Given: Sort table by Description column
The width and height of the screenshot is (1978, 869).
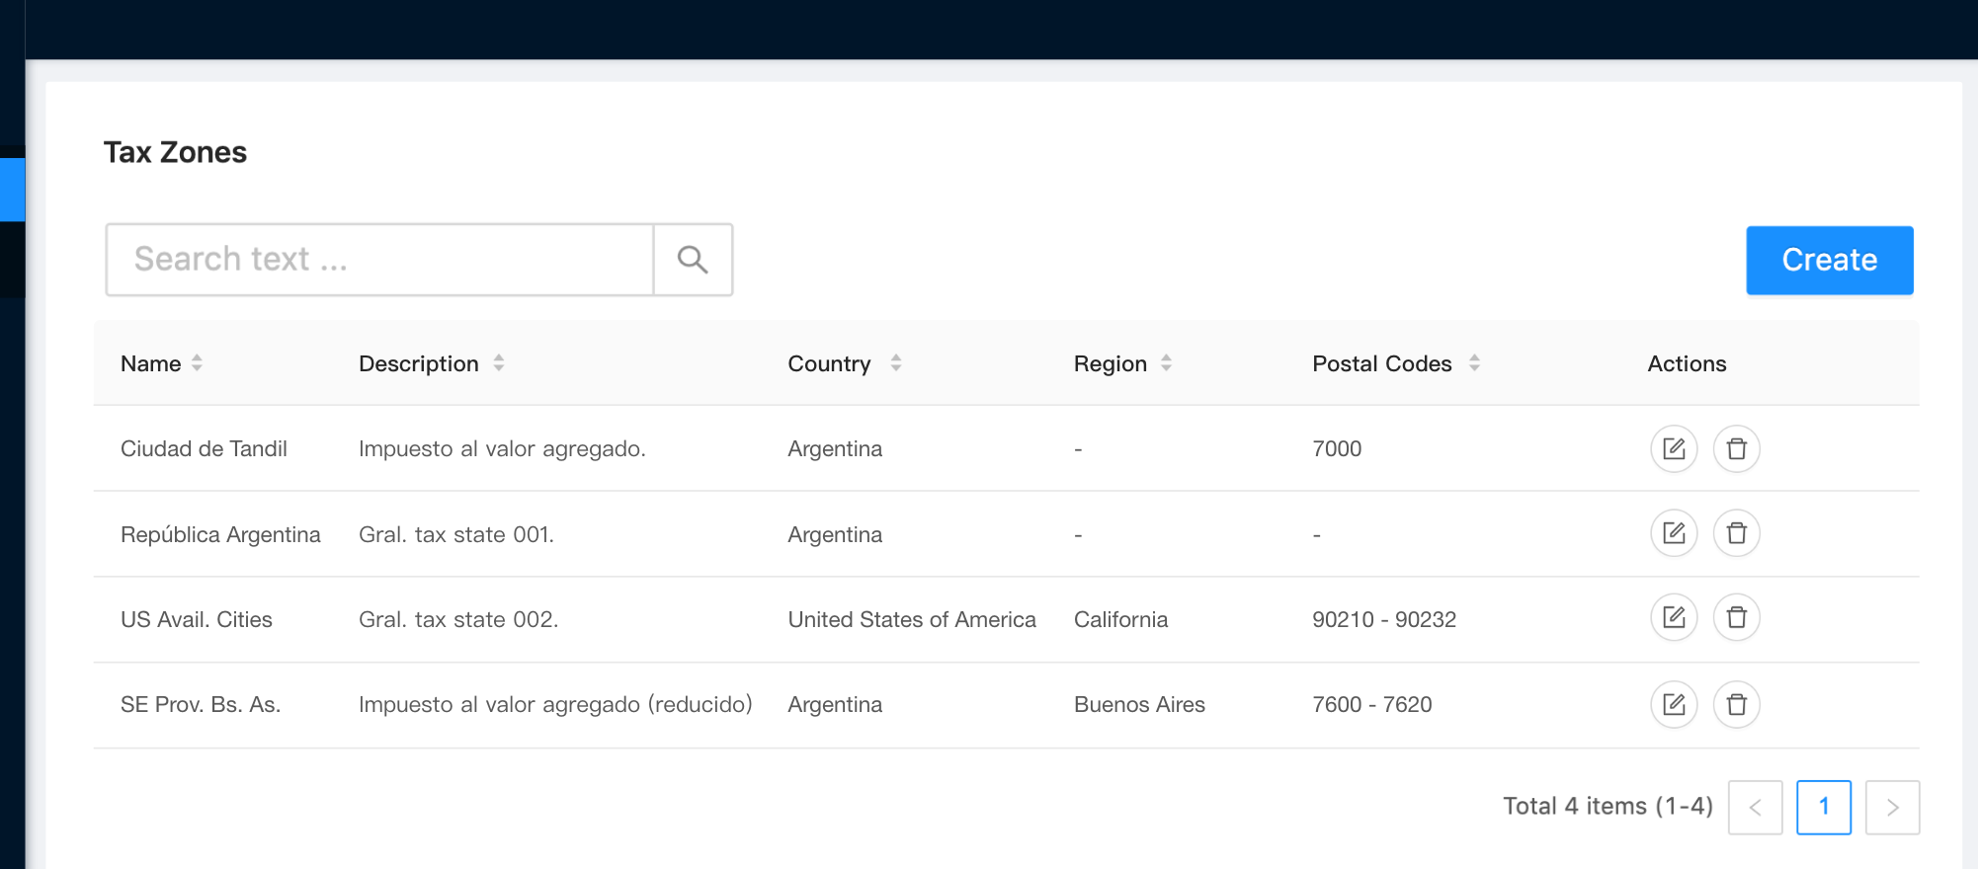Looking at the screenshot, I should pos(499,363).
